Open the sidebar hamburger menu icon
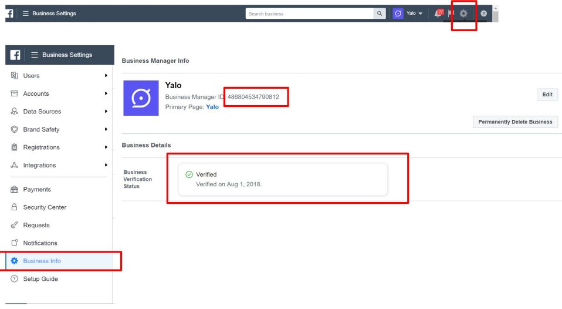 click(x=35, y=55)
